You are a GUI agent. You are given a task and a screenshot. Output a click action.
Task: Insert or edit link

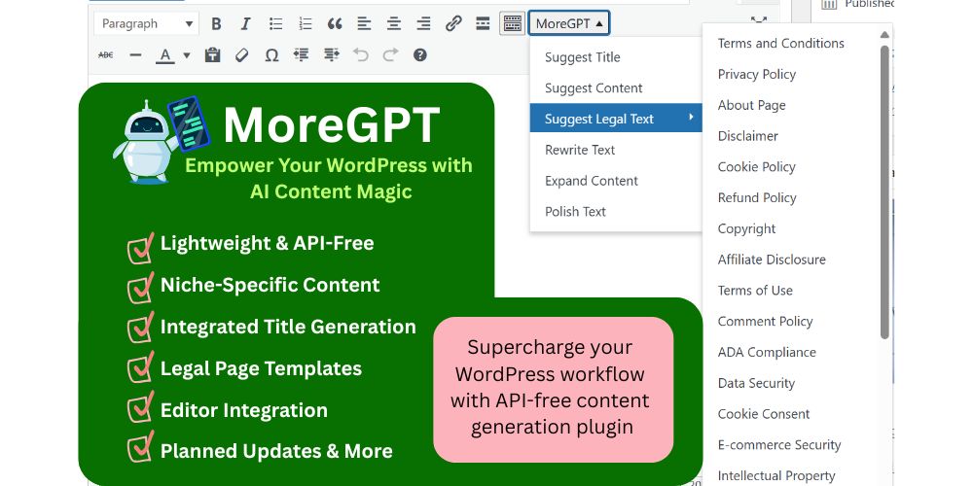click(453, 23)
